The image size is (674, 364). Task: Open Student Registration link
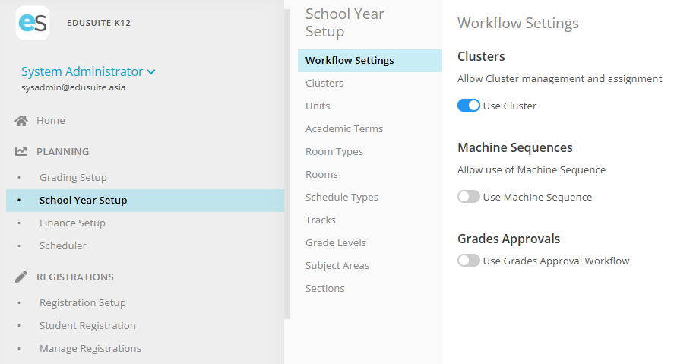[87, 325]
